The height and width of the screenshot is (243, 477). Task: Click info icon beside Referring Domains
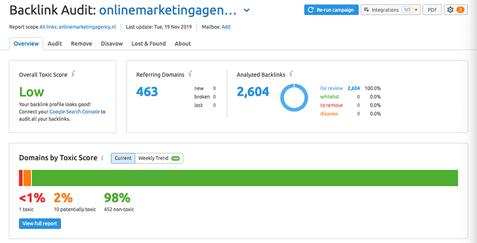(x=190, y=74)
